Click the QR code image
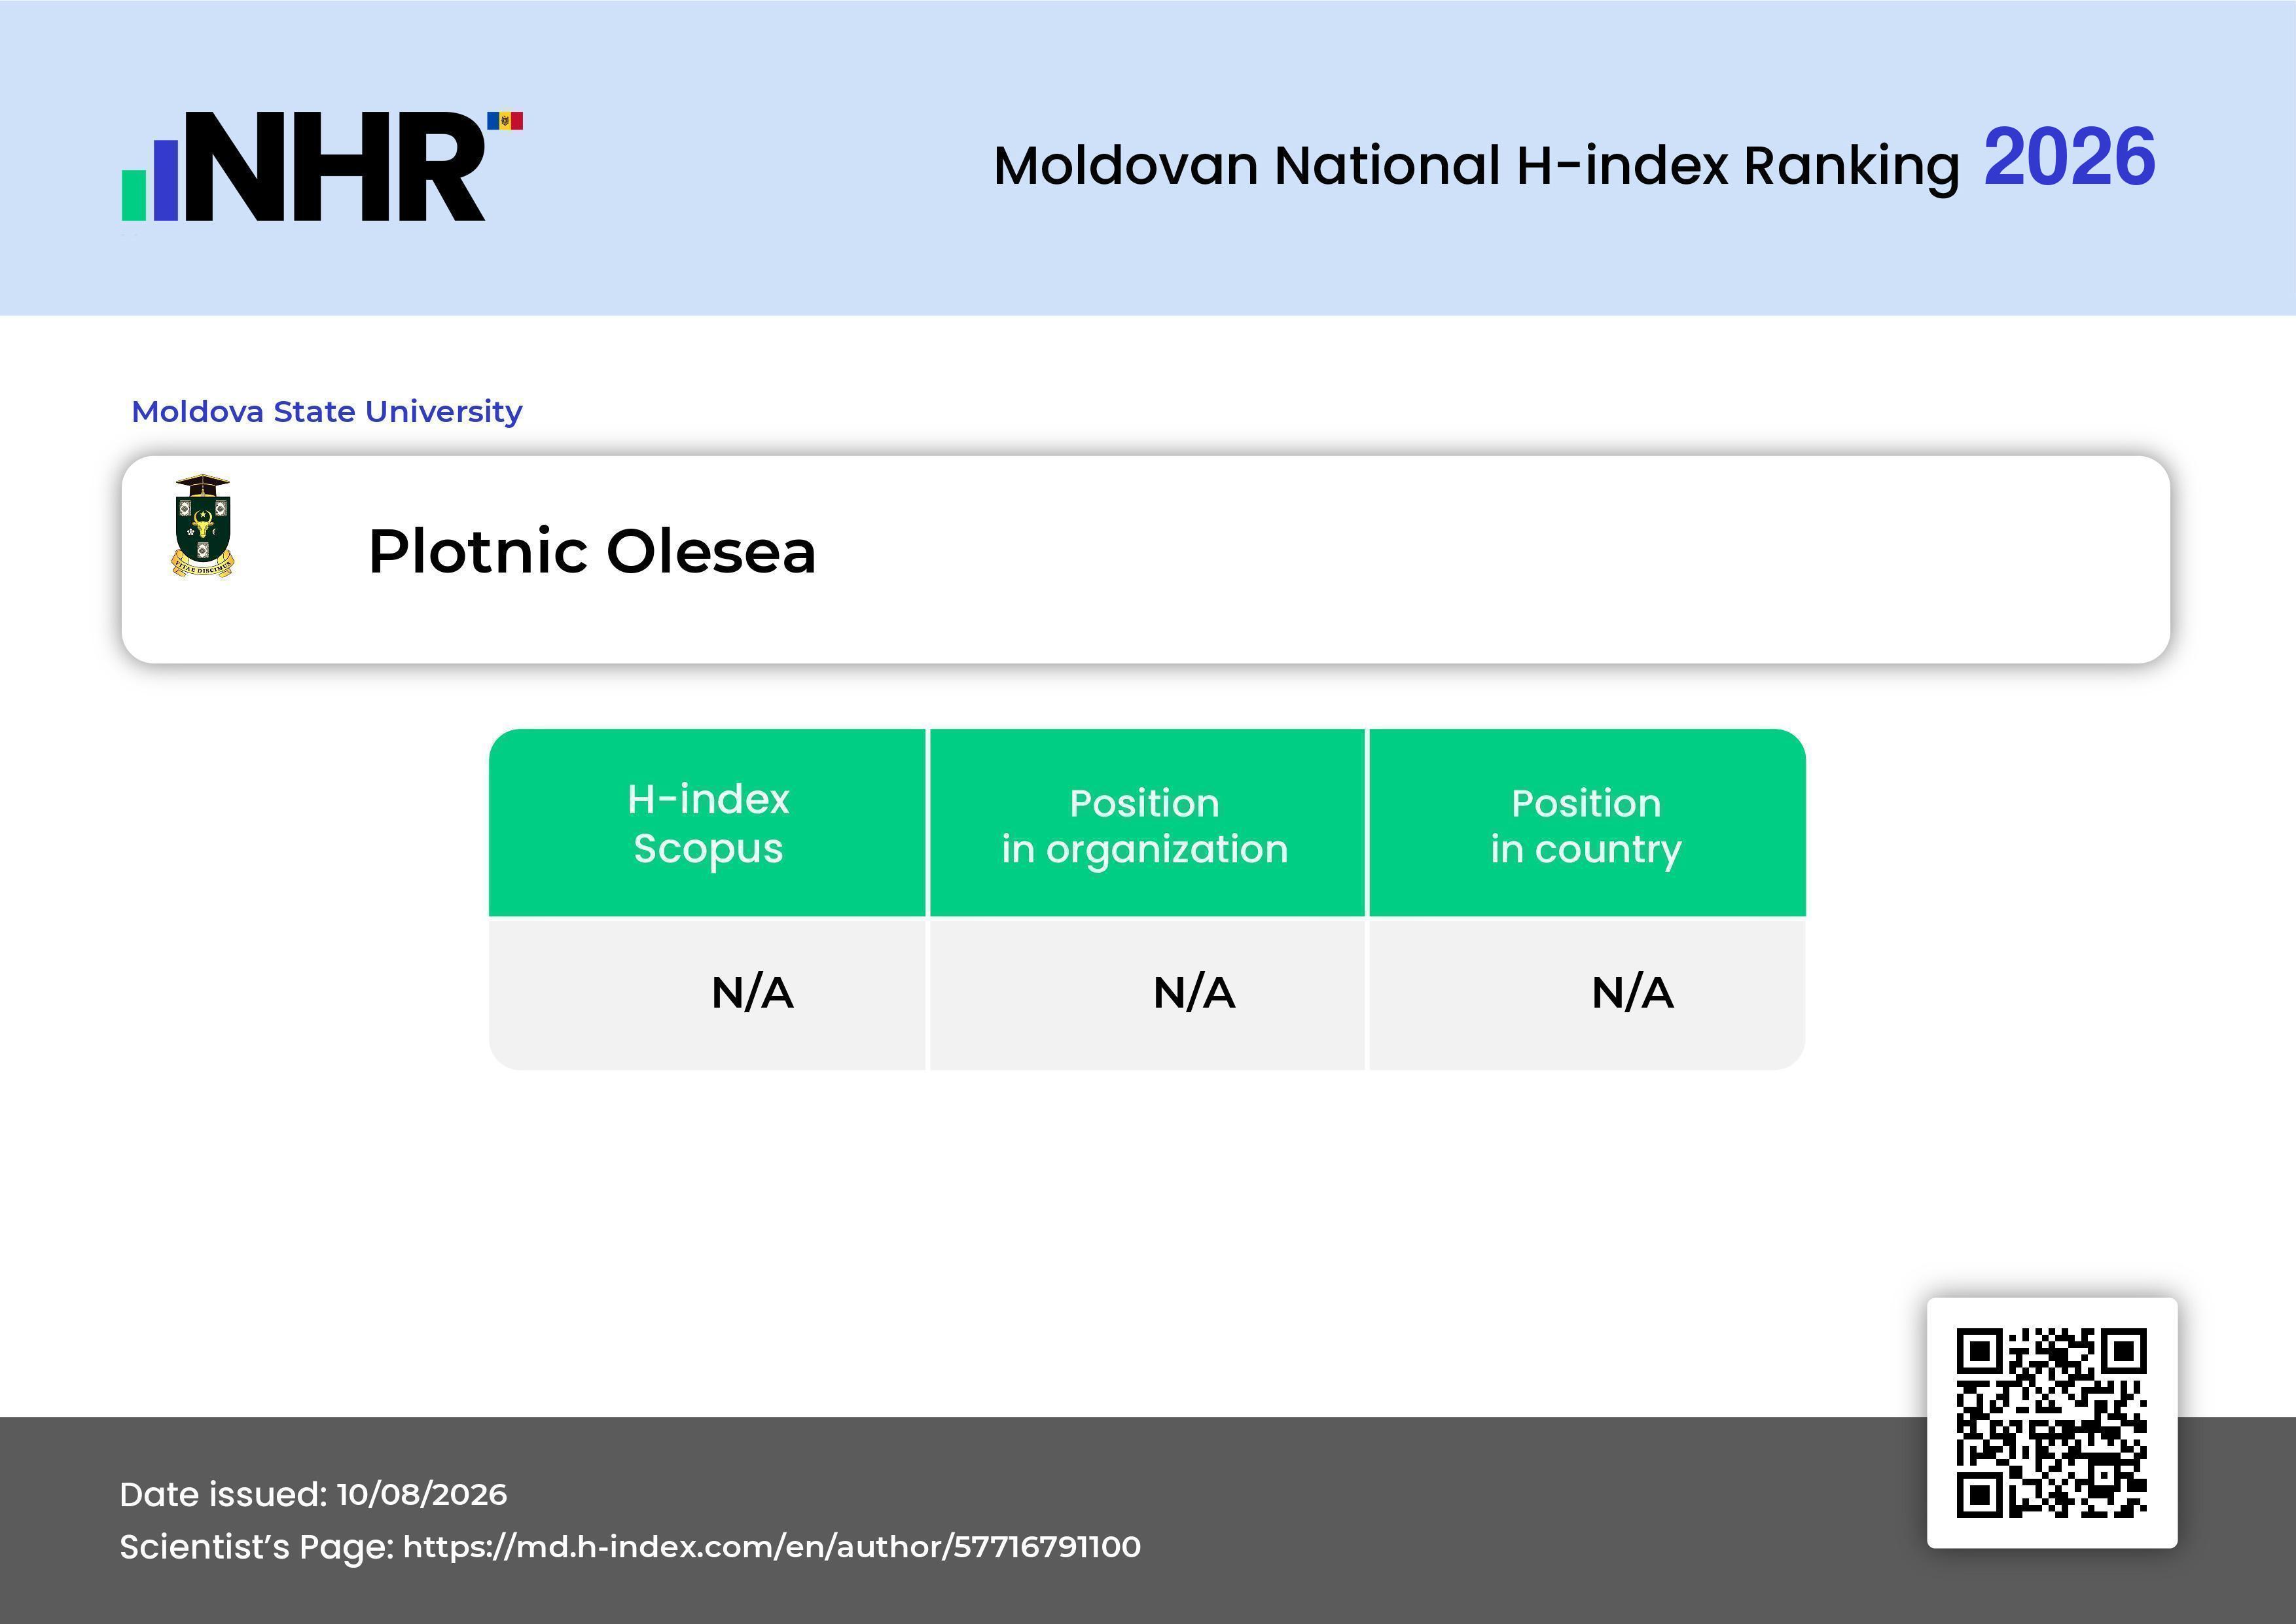2296x1624 pixels. coord(2052,1423)
